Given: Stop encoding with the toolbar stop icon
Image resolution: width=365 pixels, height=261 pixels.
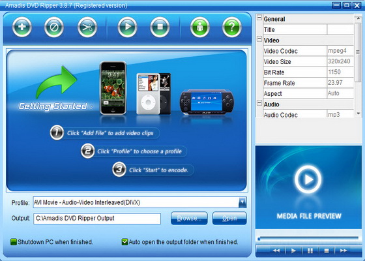Looking at the screenshot, I should pos(160,27).
